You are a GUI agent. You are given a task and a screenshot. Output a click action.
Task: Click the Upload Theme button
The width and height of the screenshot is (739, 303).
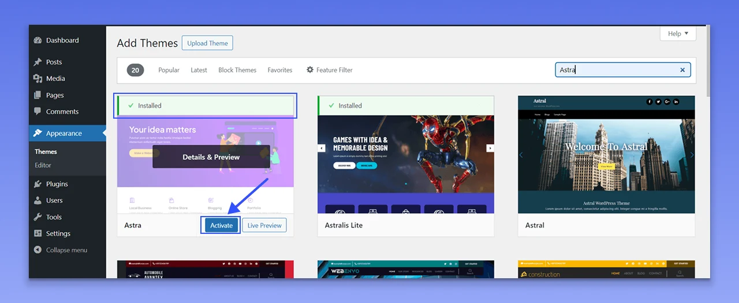pos(207,43)
